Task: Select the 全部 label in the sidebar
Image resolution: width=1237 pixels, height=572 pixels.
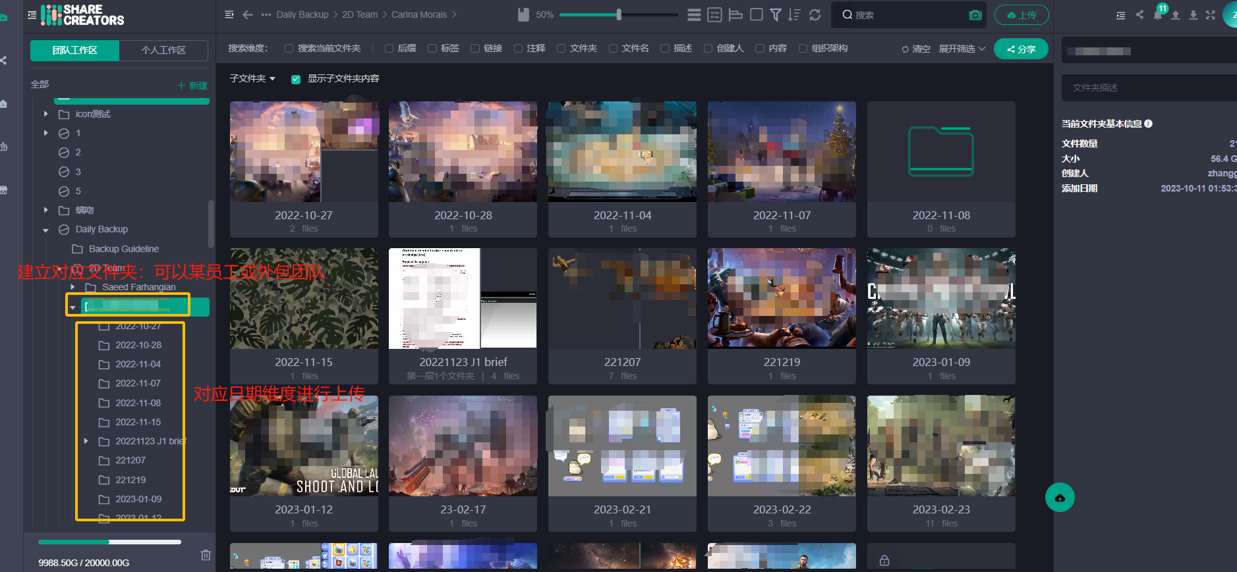Action: click(40, 84)
